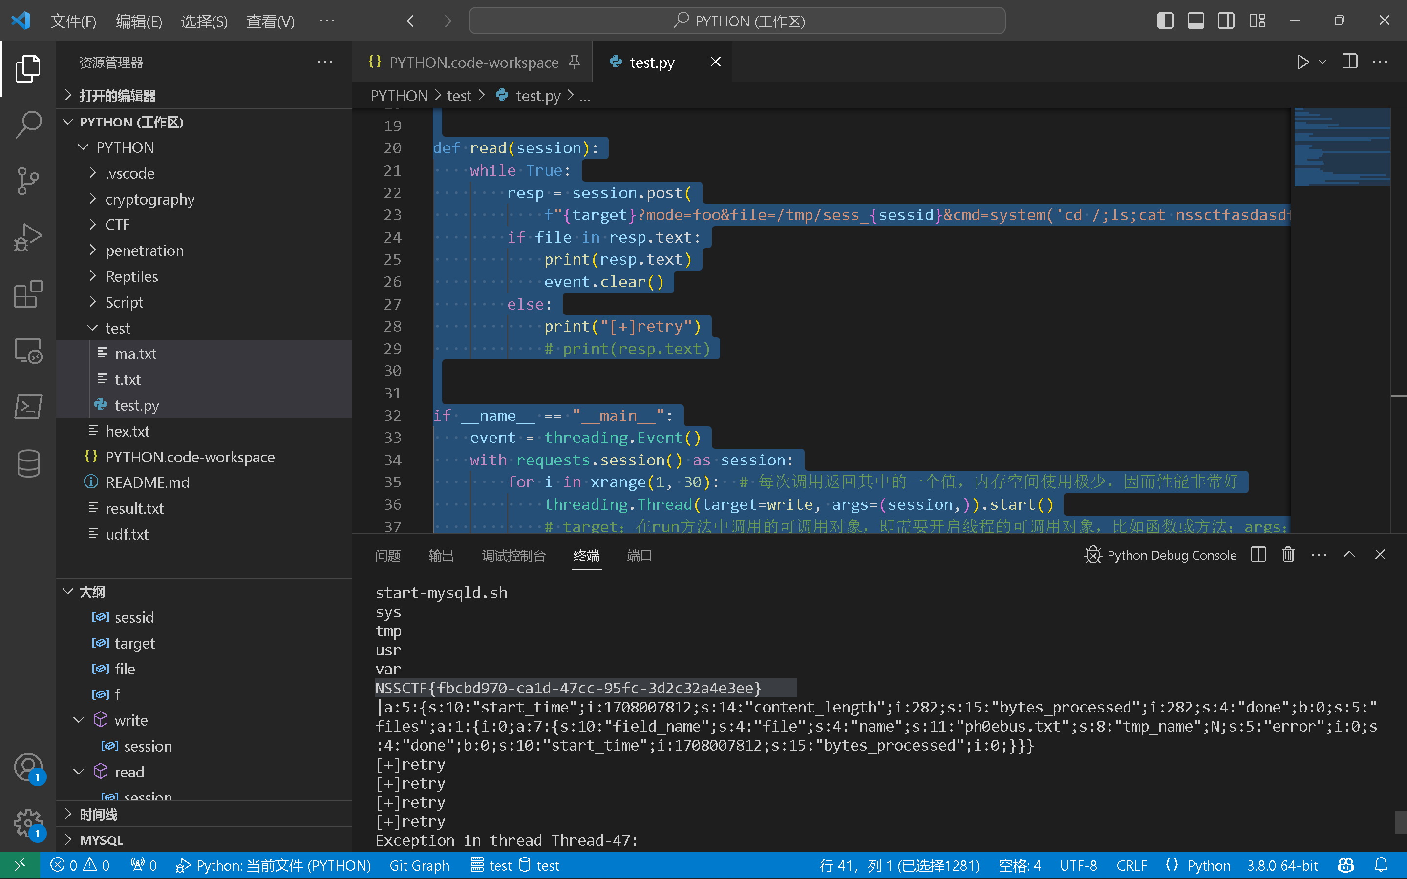
Task: Split the editor to the right
Action: coord(1349,62)
